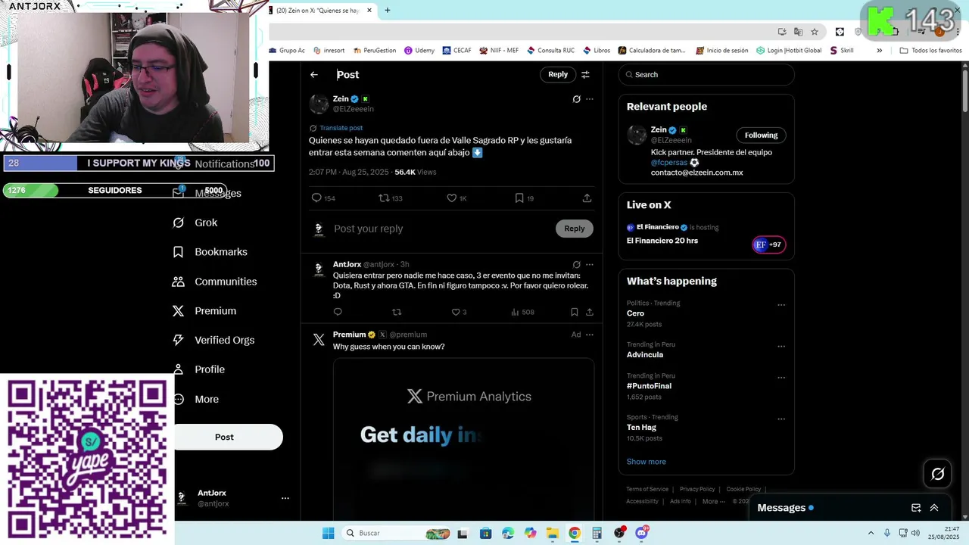Open Premium in sidebar
Image resolution: width=969 pixels, height=545 pixels.
(204, 311)
